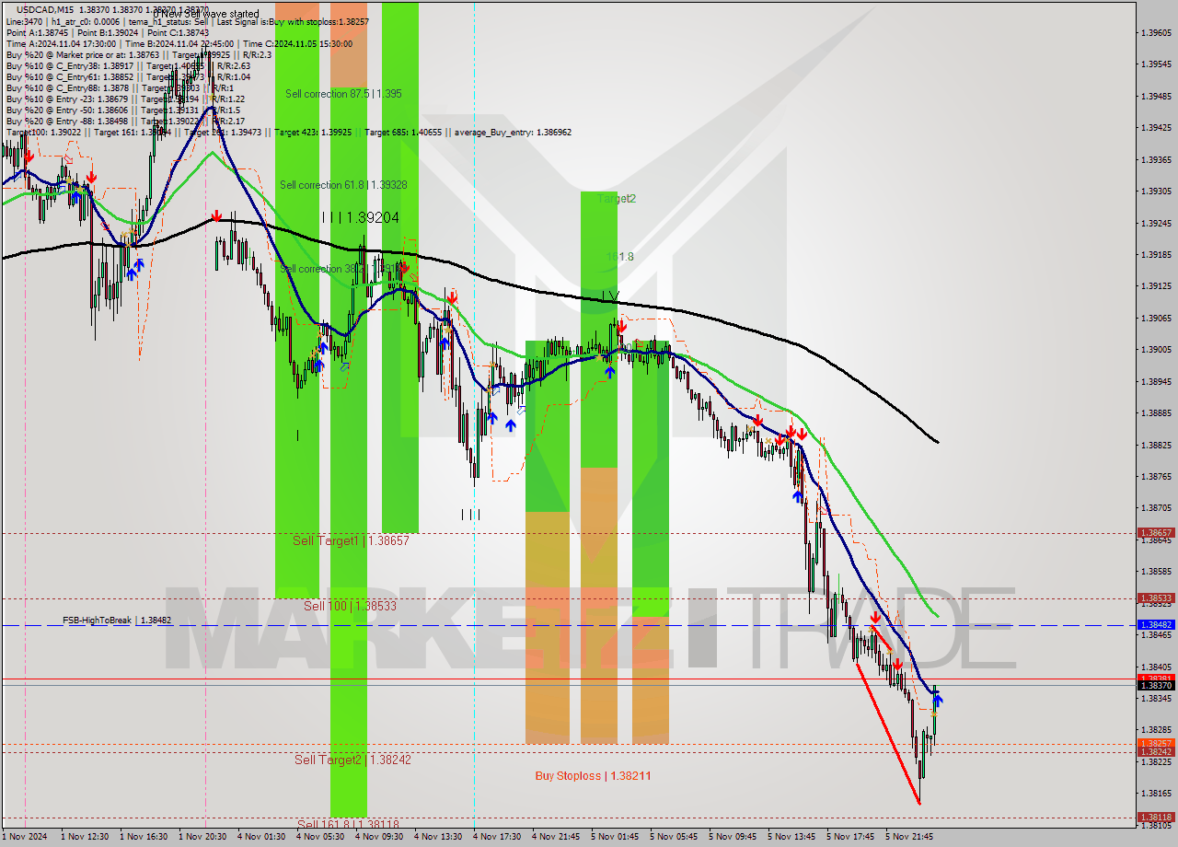Screen dimensions: 1178x847
Task: Click the '5 Nov 13:45' time axis label
Action: point(791,837)
